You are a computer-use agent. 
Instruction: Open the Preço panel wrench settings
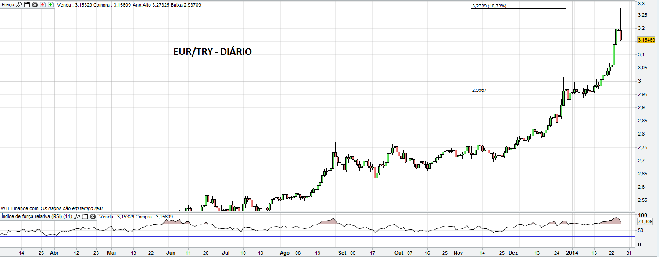[x=19, y=4]
